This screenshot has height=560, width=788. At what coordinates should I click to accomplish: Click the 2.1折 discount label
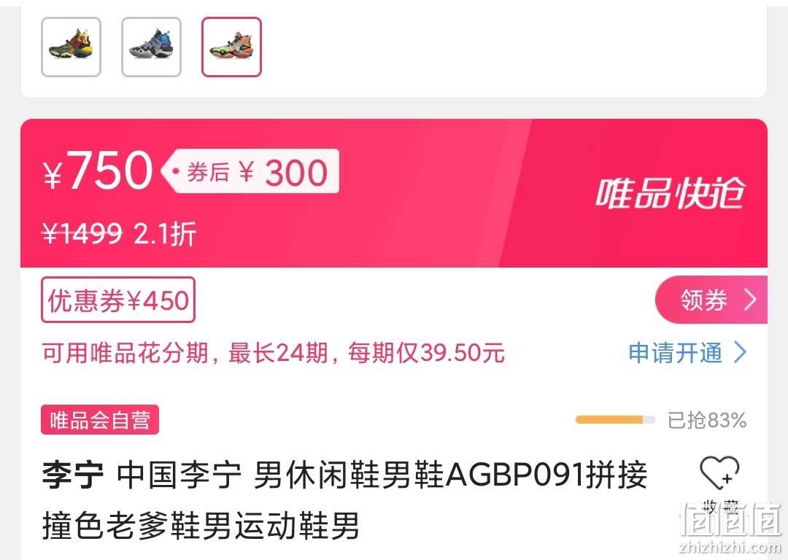[x=165, y=233]
